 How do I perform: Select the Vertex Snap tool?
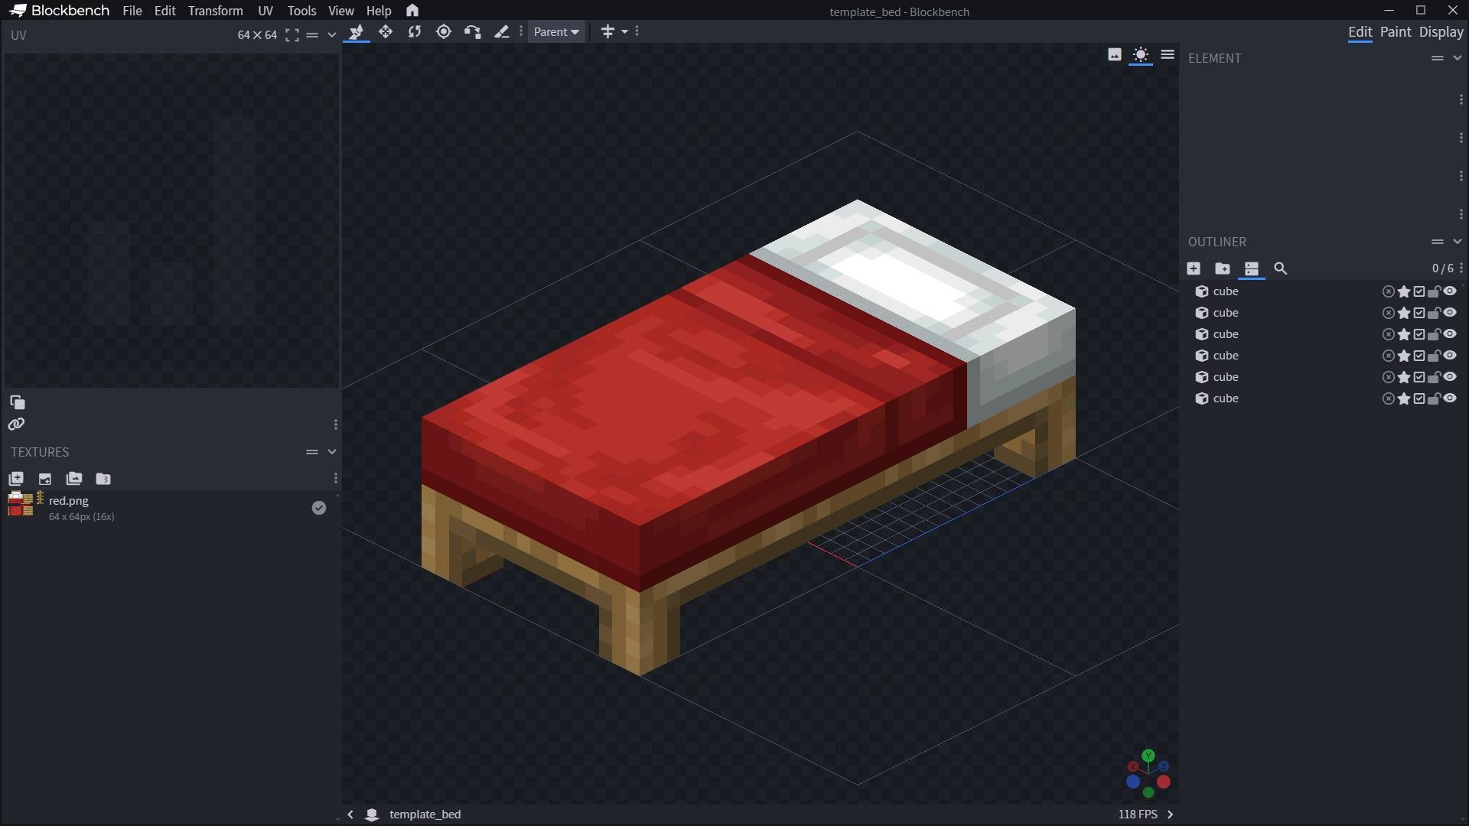(x=473, y=32)
